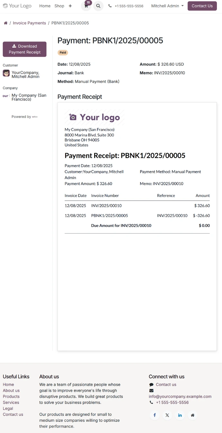Open the Legal footer link
Image resolution: width=222 pixels, height=433 pixels.
tap(8, 409)
